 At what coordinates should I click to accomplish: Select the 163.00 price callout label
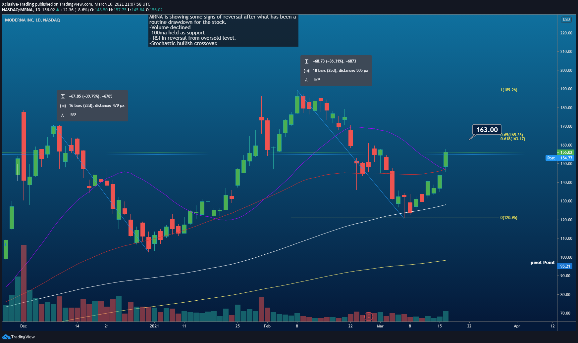click(487, 130)
